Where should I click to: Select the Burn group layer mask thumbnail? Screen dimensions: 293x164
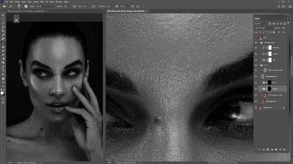coord(269,82)
